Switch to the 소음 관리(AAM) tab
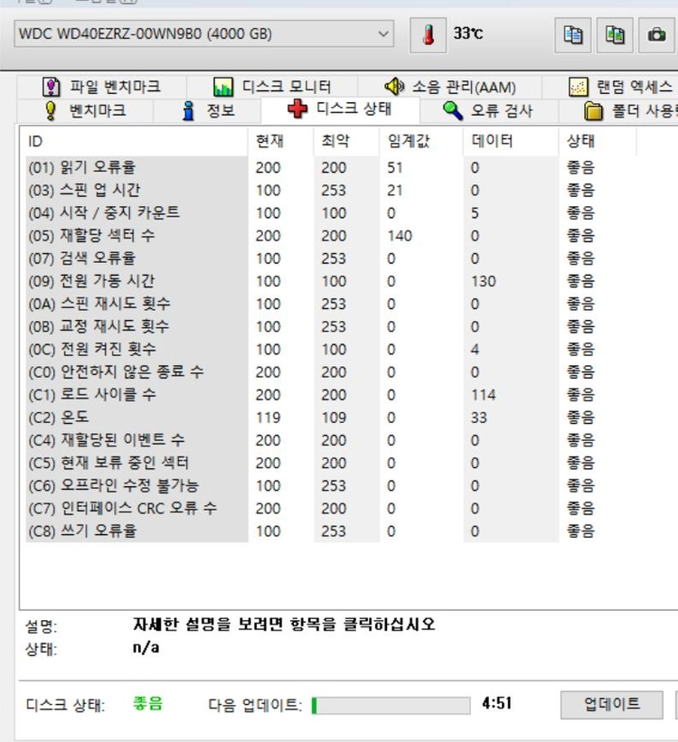 450,87
